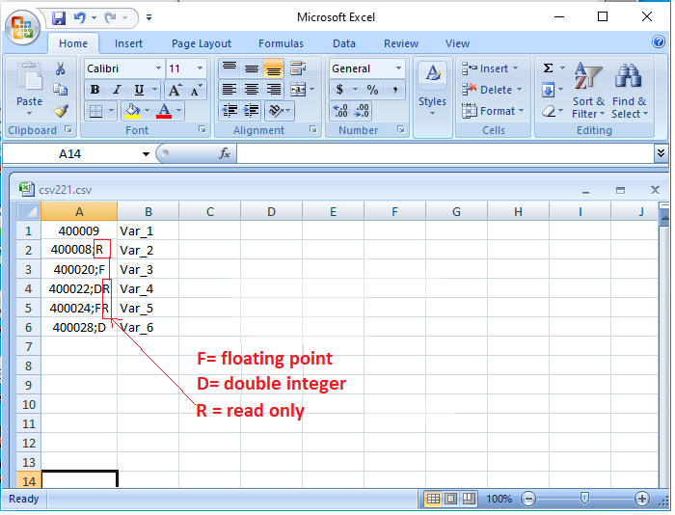
Task: Activate the Format Painter brush
Action: pos(61,111)
